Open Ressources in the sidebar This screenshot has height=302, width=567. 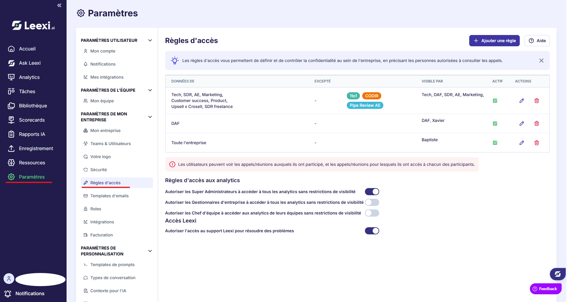click(x=26, y=163)
